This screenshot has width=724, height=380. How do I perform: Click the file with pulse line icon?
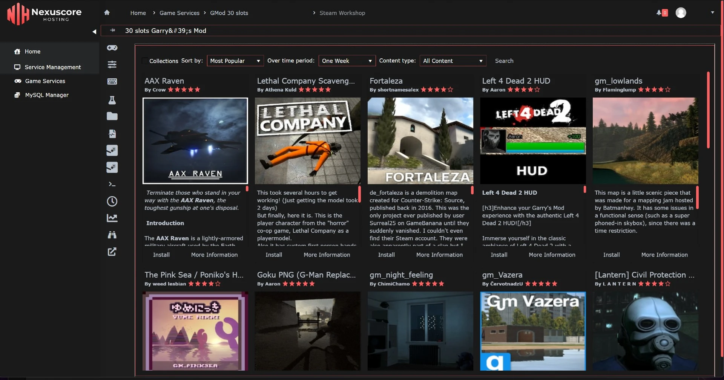pyautogui.click(x=112, y=133)
